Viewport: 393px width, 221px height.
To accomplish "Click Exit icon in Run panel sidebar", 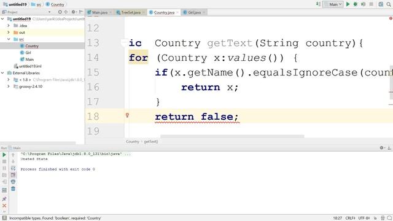I will [x=4, y=182].
